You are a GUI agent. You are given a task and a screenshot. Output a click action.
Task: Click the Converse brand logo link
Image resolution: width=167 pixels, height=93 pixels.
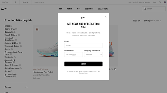(39, 2)
